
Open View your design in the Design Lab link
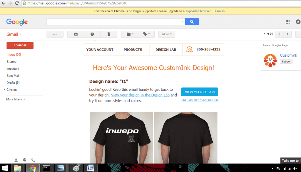(x=140, y=95)
